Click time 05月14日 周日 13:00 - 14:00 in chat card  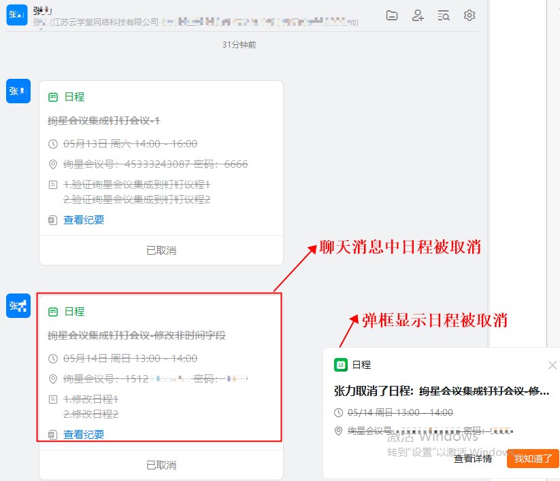pos(131,358)
